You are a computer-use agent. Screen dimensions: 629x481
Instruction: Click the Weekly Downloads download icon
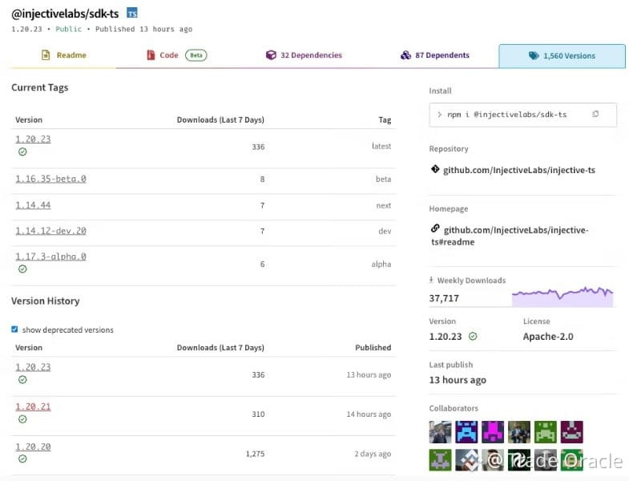click(431, 280)
